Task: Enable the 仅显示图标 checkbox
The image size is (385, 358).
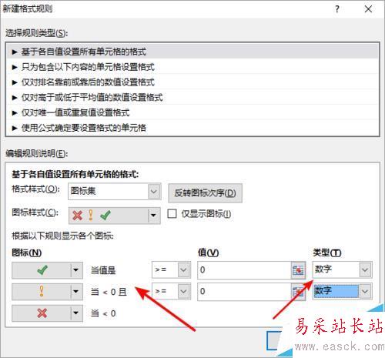Action: point(172,214)
